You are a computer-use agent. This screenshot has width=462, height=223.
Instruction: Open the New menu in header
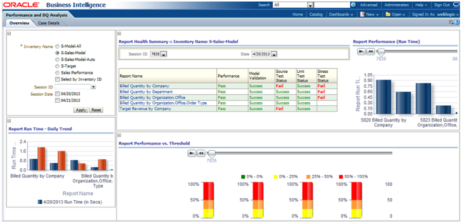click(369, 14)
